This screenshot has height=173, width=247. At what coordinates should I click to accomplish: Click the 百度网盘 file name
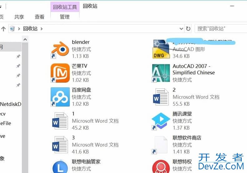82,90
